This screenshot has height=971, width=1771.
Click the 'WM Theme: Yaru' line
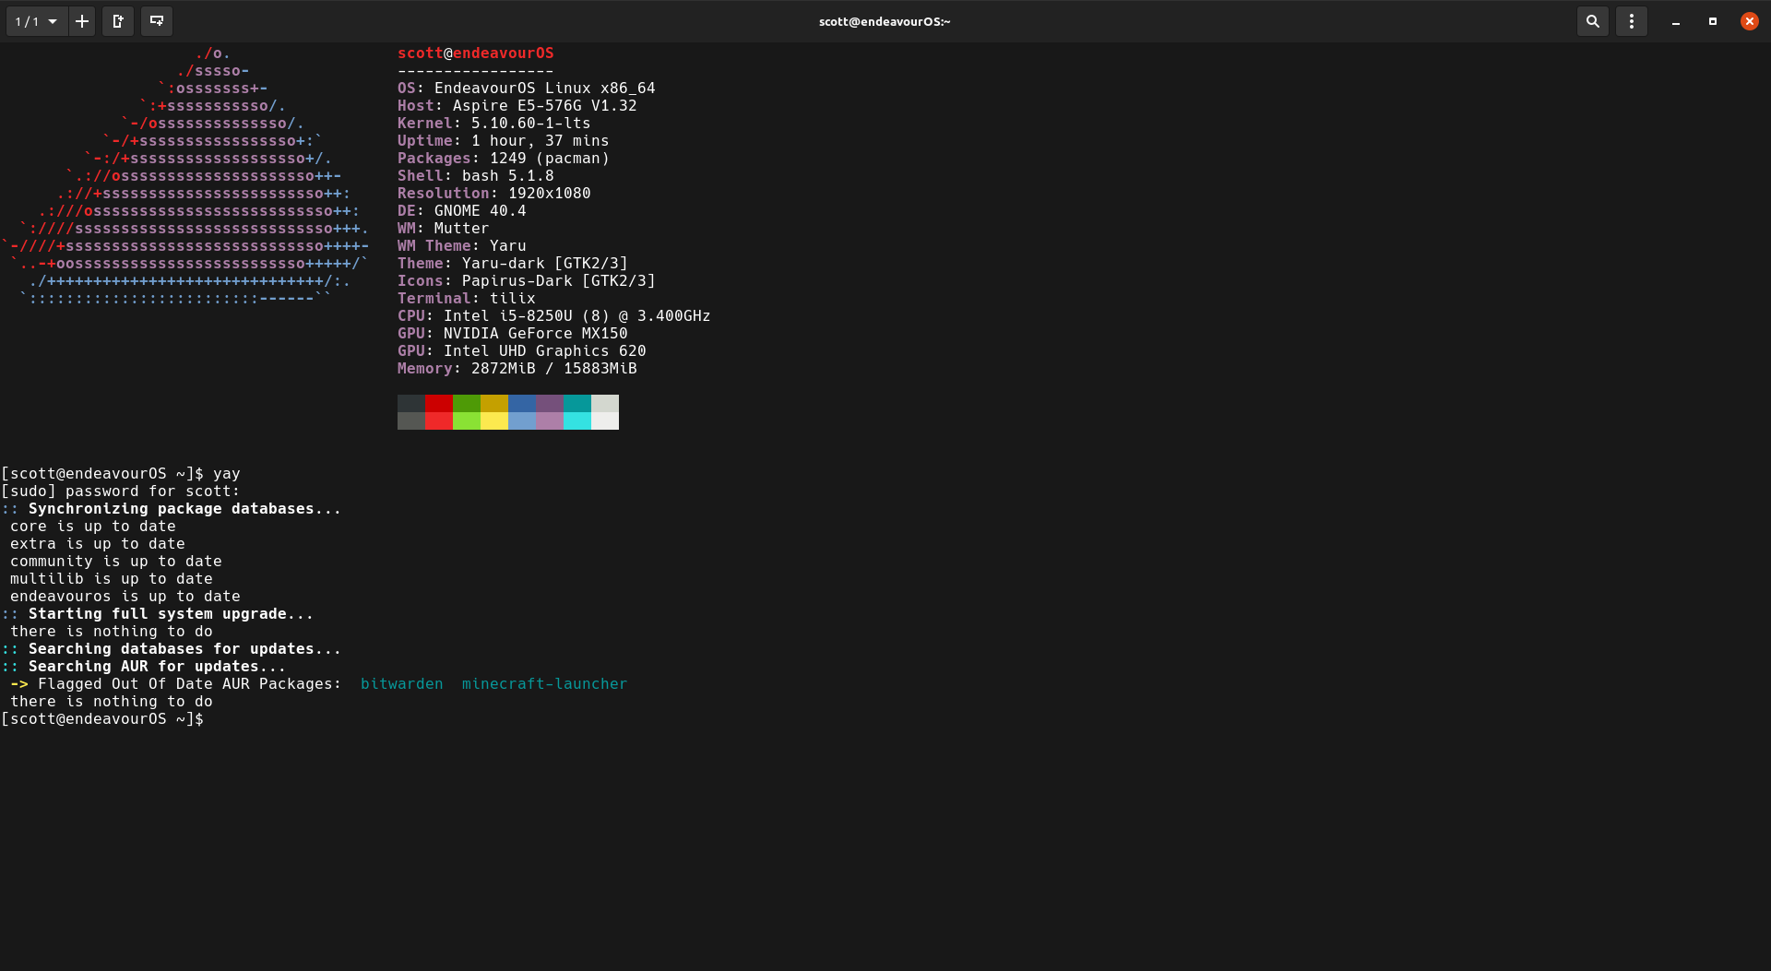(x=462, y=246)
